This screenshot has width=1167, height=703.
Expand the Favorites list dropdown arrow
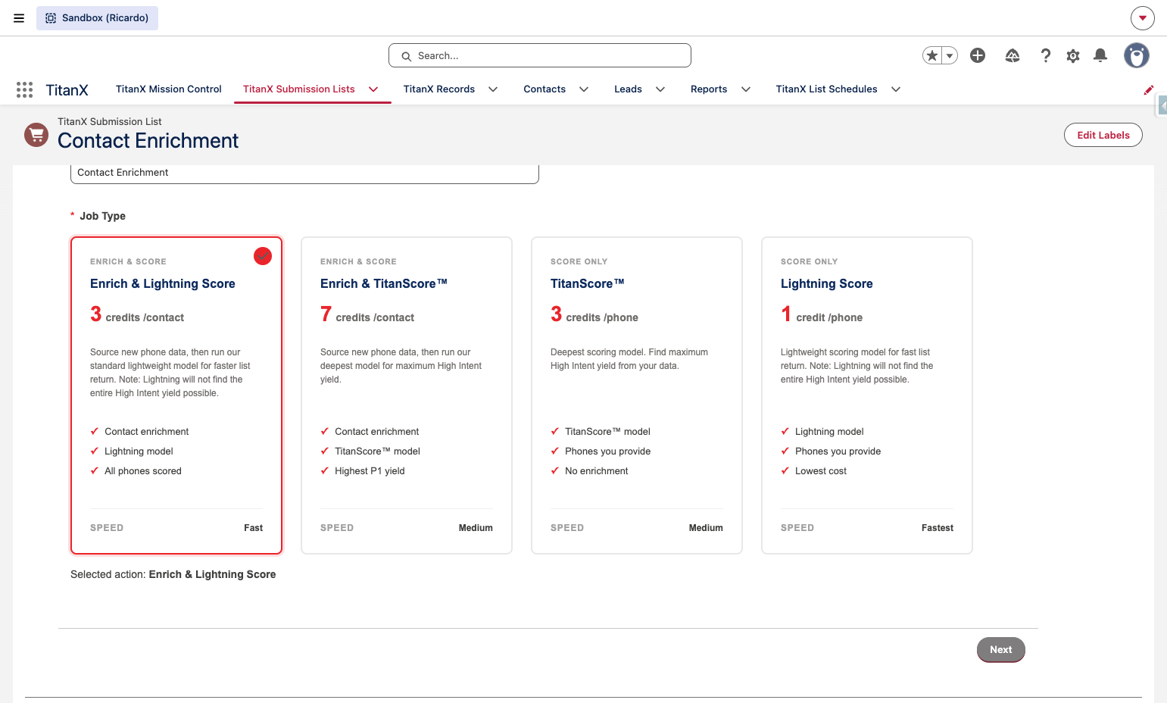[x=950, y=55]
